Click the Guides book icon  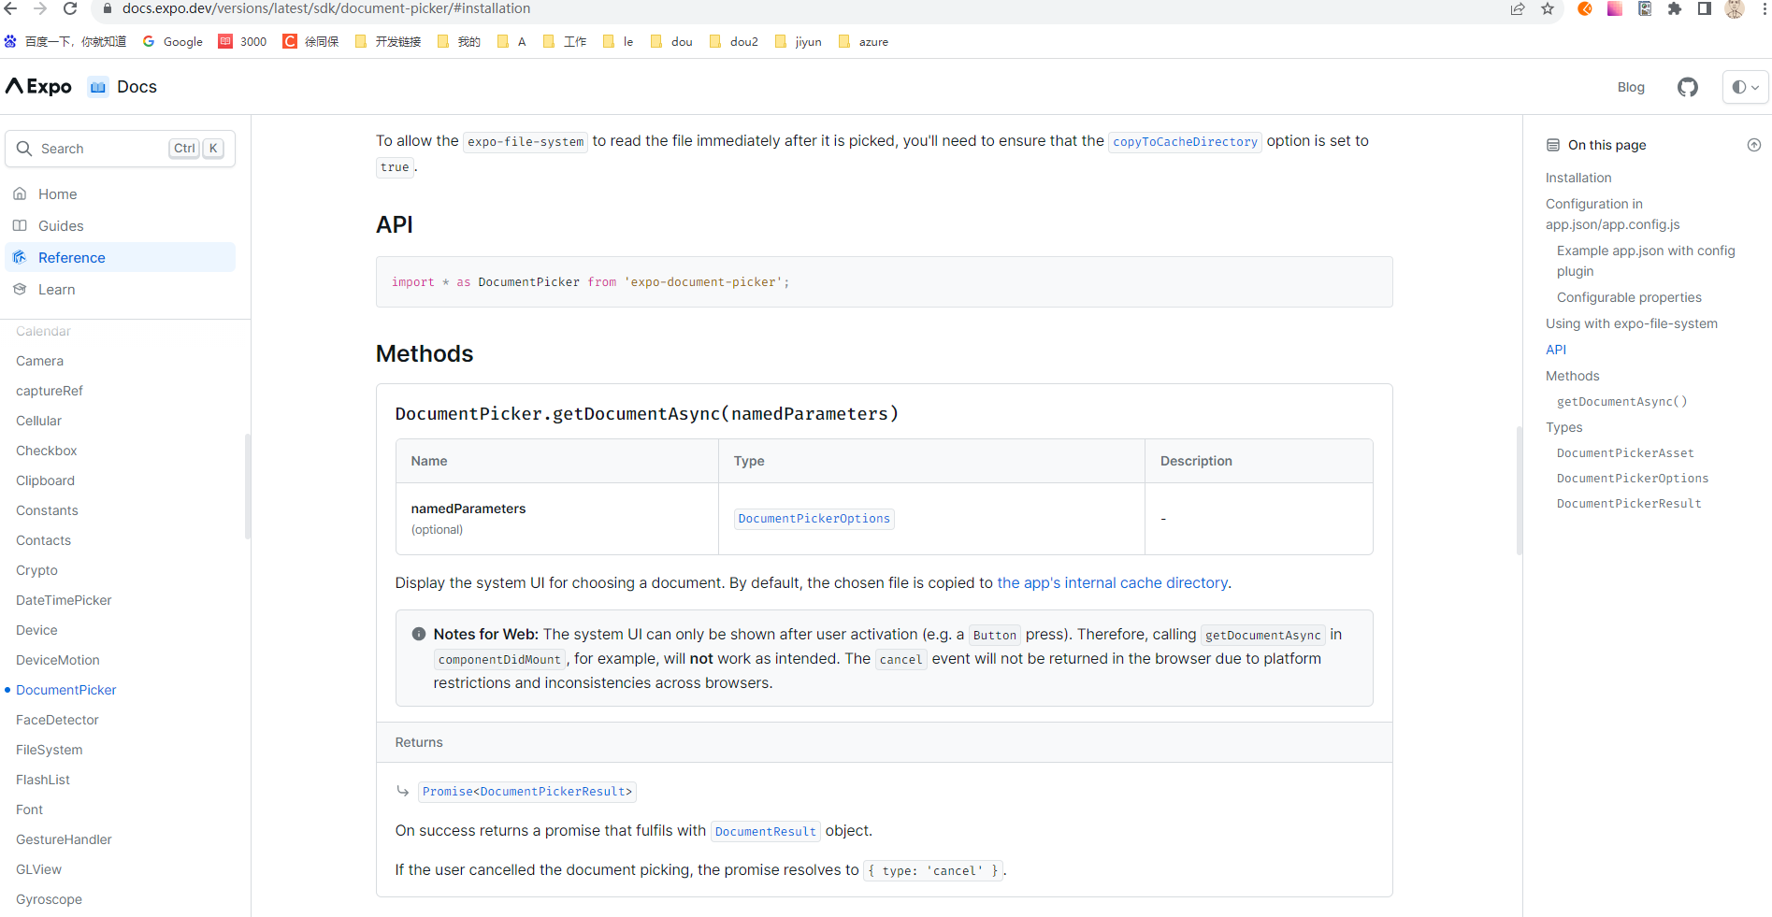point(20,225)
